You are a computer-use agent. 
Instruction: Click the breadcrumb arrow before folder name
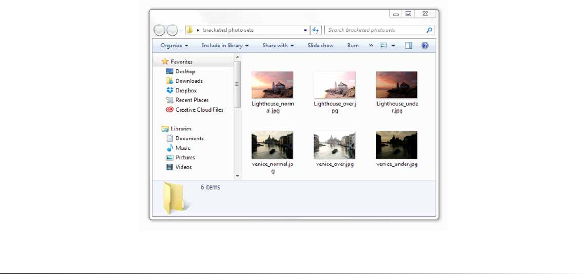coord(198,30)
